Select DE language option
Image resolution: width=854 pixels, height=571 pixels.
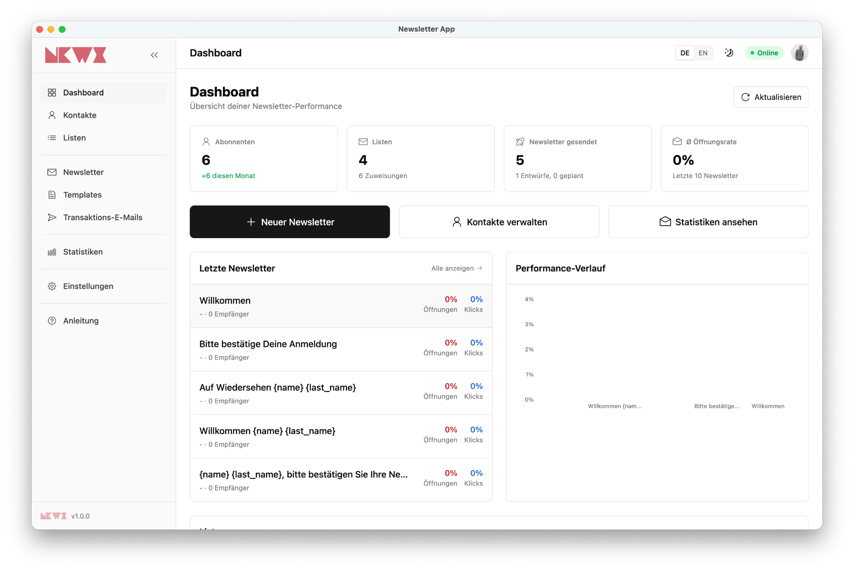pos(684,53)
